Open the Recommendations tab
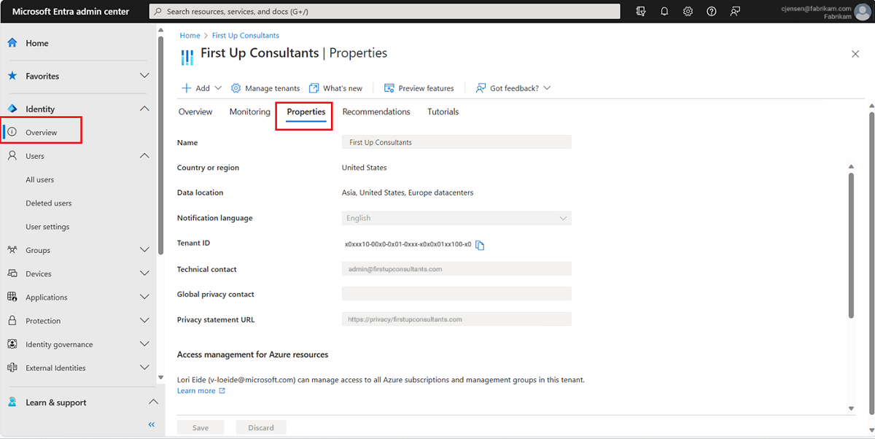The width and height of the screenshot is (875, 439). 376,111
